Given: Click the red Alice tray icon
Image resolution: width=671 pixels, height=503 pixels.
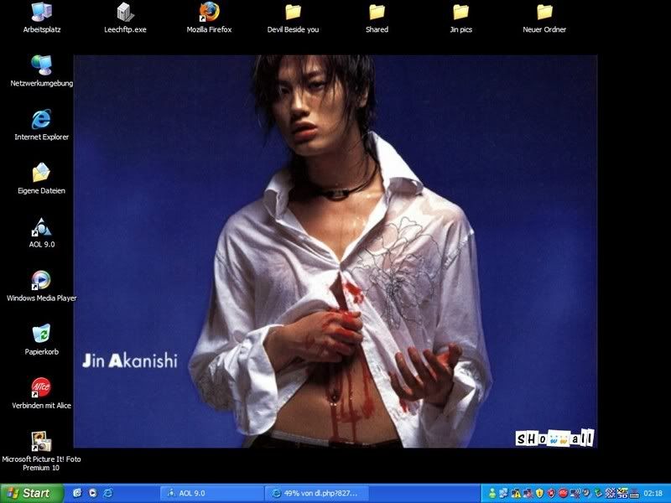Looking at the screenshot, I should tap(563, 493).
